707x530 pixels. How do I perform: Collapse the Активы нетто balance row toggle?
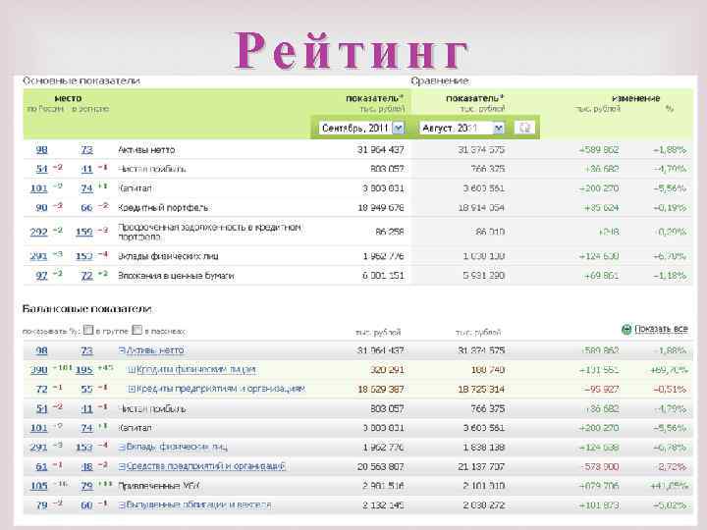122,350
